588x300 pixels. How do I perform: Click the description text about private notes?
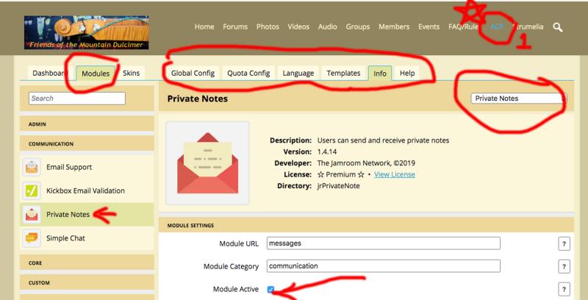pyautogui.click(x=383, y=140)
